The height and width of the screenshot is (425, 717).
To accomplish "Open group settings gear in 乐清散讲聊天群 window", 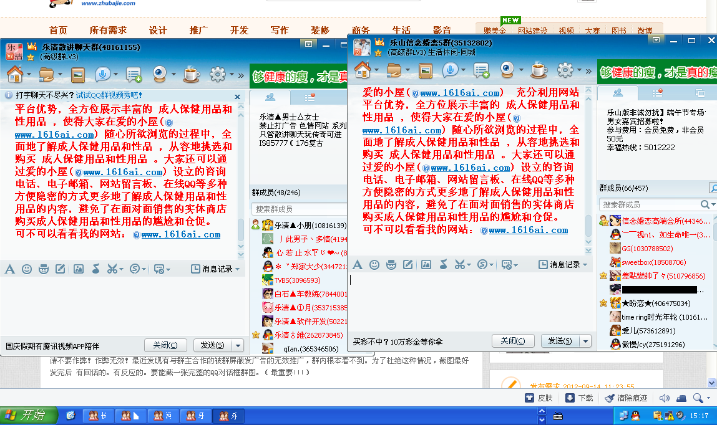I will (217, 74).
